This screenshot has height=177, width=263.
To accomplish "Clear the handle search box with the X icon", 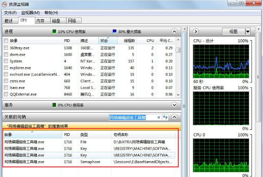I will click(x=159, y=117).
